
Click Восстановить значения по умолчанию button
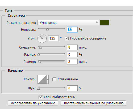pyautogui.click(x=94, y=103)
